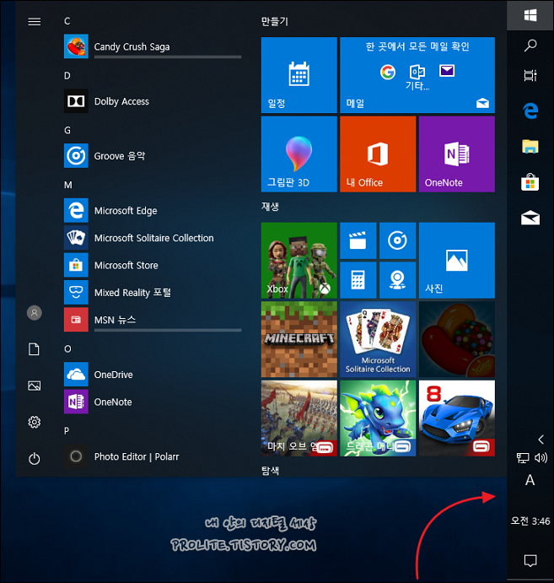
Task: Open OneDrive from the app list
Action: pos(153,375)
